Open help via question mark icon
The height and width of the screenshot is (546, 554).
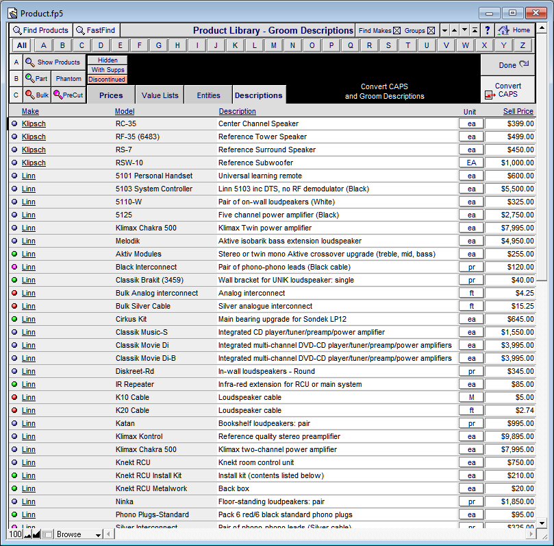(488, 30)
